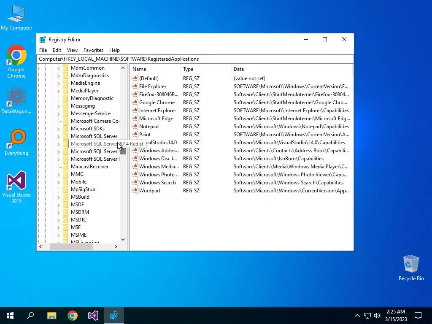Open the Edit menu

[x=57, y=50]
